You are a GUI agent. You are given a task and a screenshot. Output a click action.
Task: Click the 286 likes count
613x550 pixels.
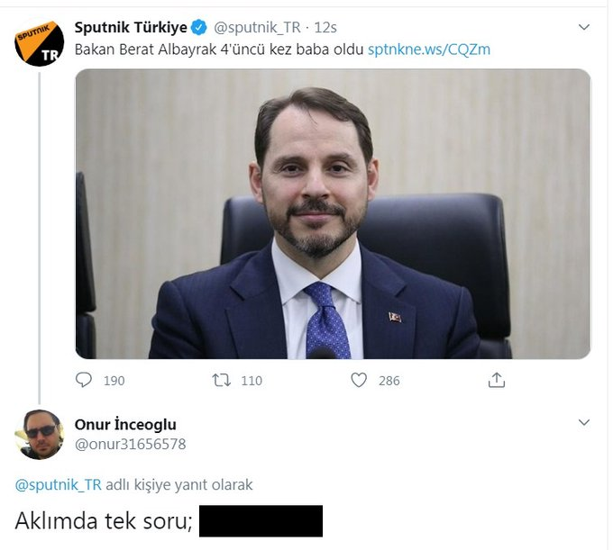(389, 381)
